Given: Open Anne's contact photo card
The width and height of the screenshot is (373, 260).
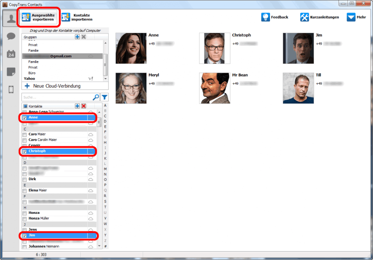Looking at the screenshot, I should [131, 48].
